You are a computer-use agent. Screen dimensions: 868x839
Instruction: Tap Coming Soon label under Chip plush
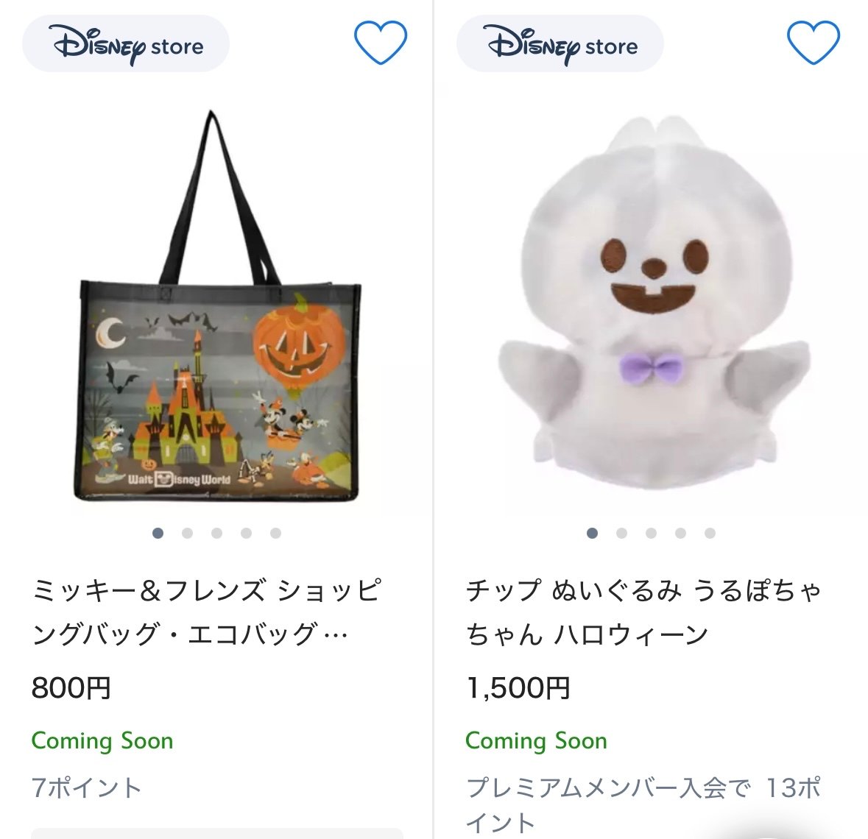point(537,741)
